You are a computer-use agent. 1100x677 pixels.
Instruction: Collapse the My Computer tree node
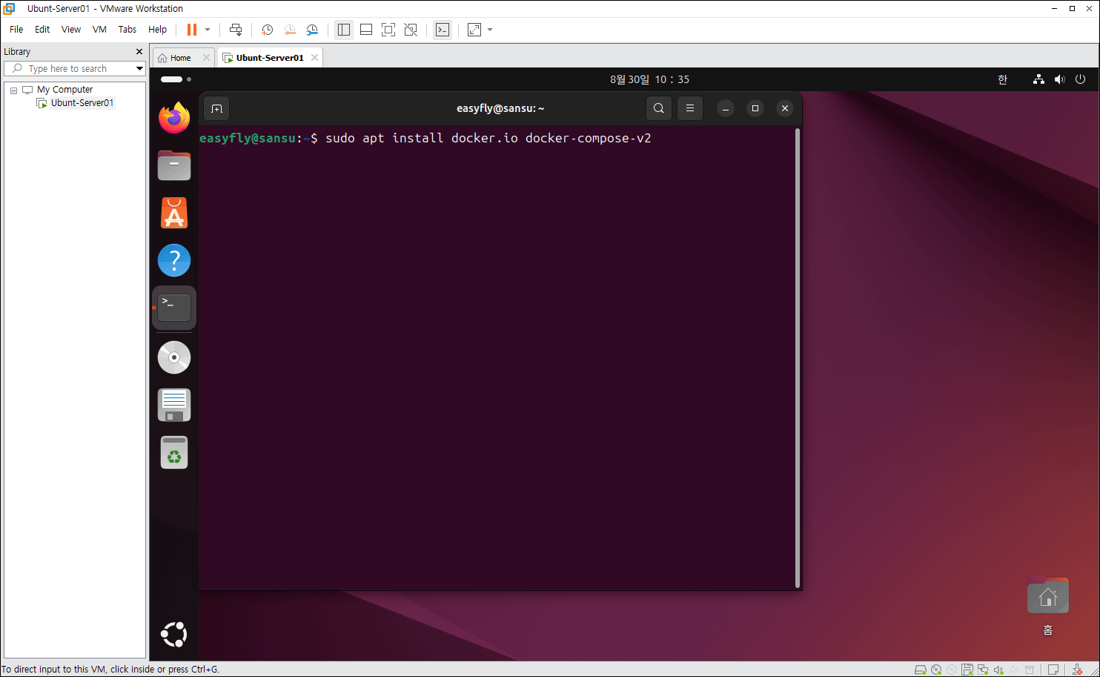click(x=13, y=90)
